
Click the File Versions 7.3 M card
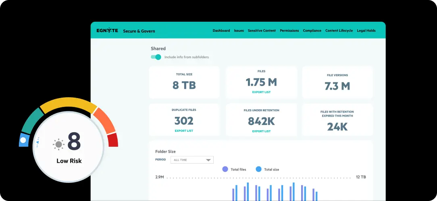(x=337, y=82)
